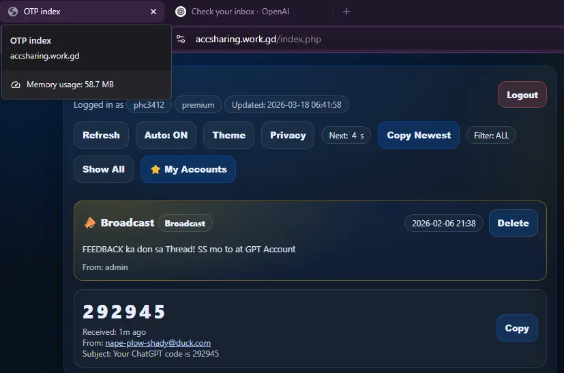Click the OTP code 292945
The height and width of the screenshot is (373, 564).
(x=123, y=312)
